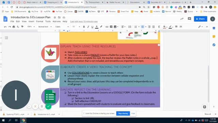Open the Normal text style dropdown
The image size is (218, 123).
pos(45,27)
